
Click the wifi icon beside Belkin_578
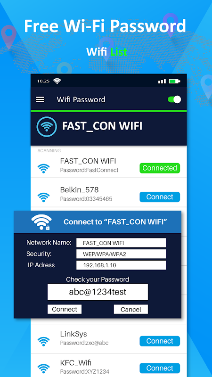(x=43, y=197)
